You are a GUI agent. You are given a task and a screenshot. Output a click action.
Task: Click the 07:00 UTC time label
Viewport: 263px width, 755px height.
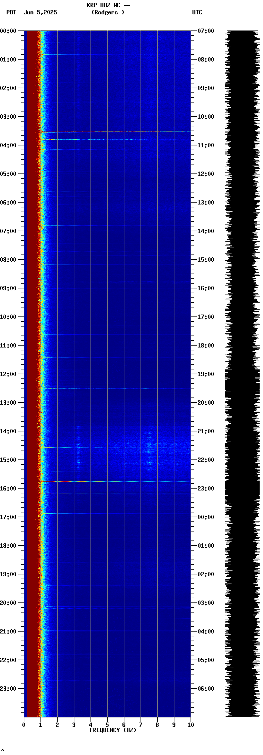(206, 31)
